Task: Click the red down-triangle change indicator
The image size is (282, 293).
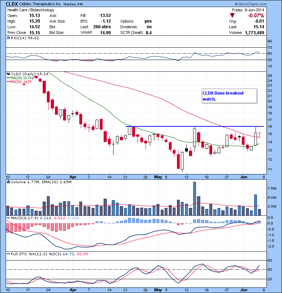Action: [232, 16]
